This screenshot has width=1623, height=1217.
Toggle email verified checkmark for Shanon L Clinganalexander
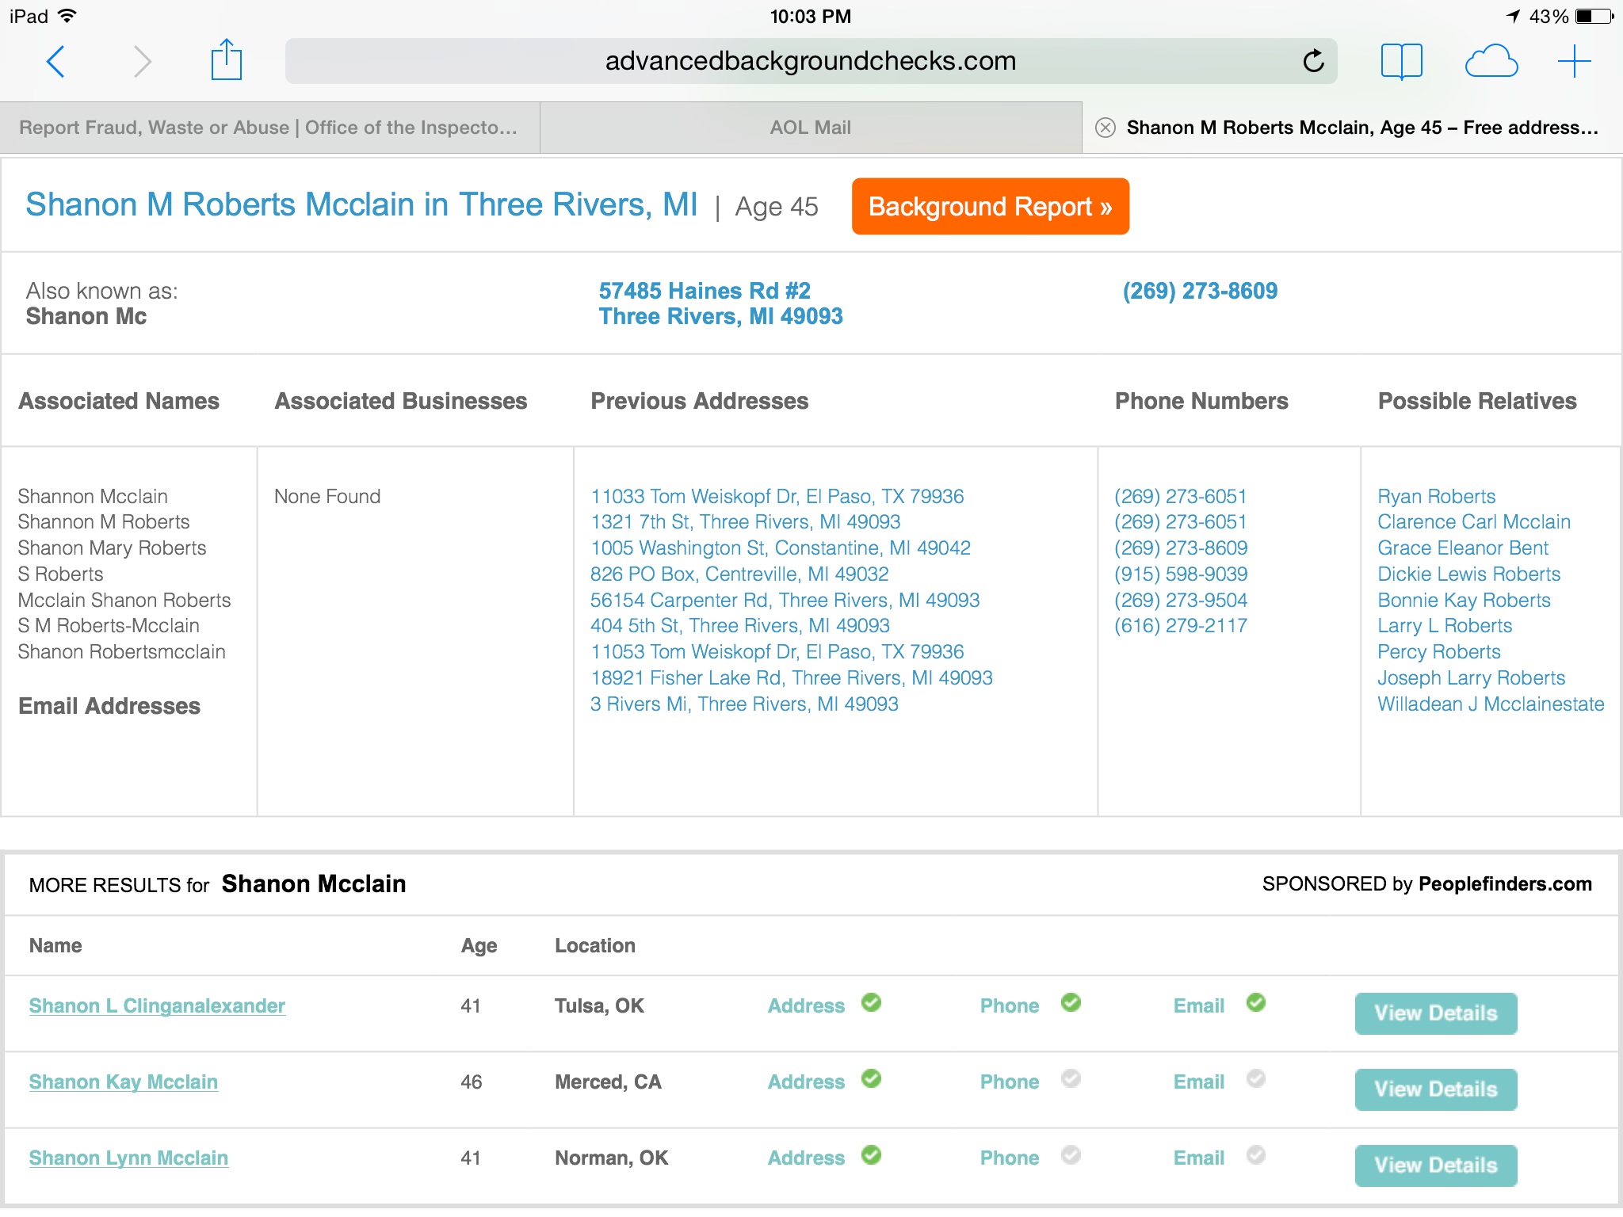pyautogui.click(x=1258, y=1005)
